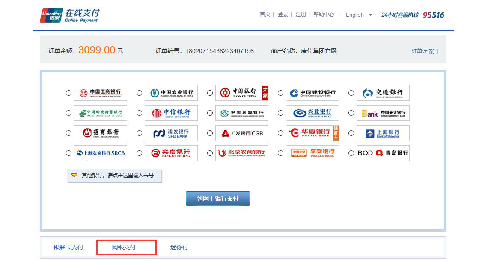Viewport: 488px width, 261px height.
Task: Click the order number 18020715438223407156
Action: click(220, 51)
